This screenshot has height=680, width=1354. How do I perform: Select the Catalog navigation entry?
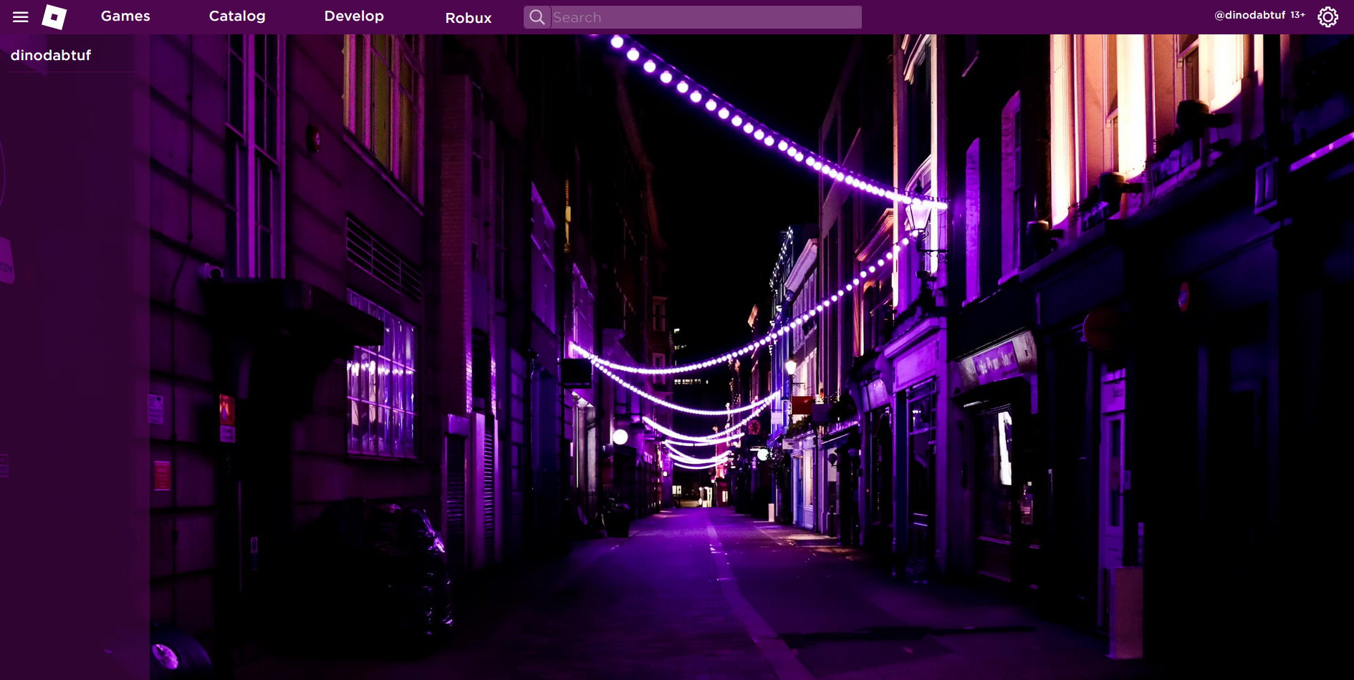point(237,16)
